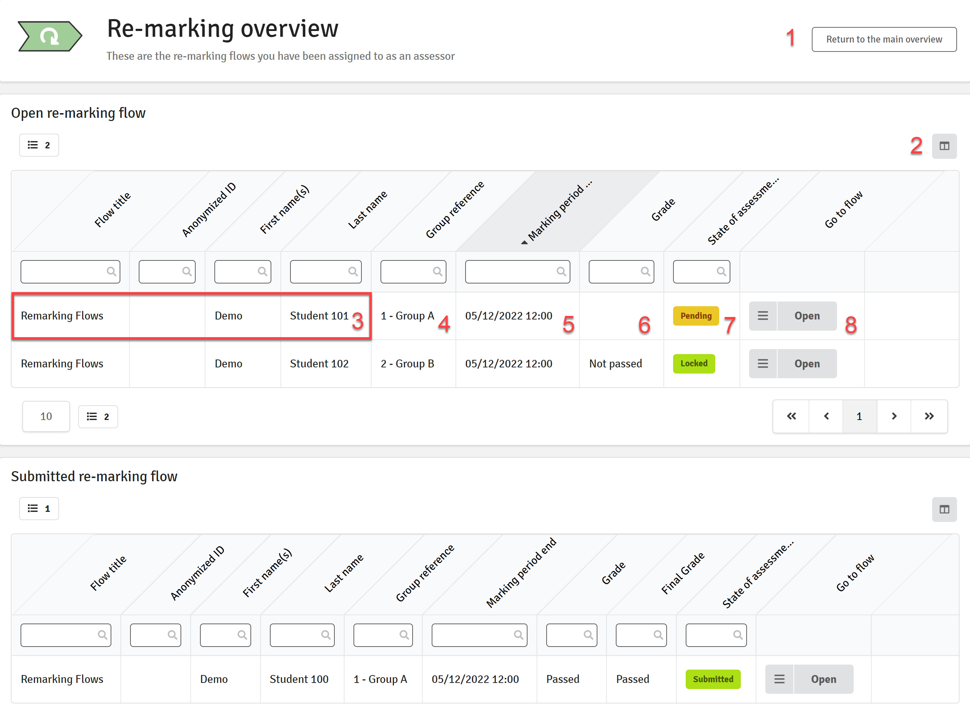
Task: Focus Anonymized ID filter in Open table
Action: coord(167,272)
